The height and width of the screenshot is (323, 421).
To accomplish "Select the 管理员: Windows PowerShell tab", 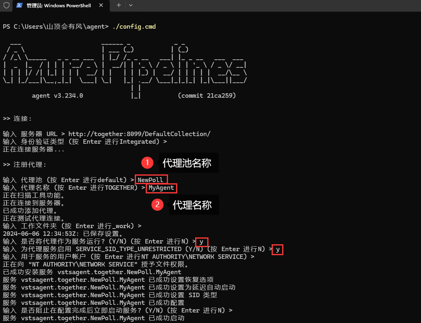I will (61, 5).
